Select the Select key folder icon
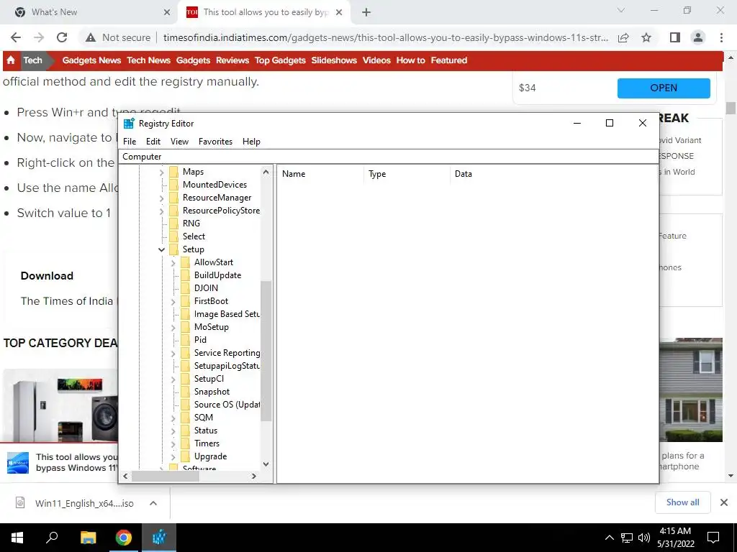This screenshot has width=737, height=552. [x=174, y=236]
